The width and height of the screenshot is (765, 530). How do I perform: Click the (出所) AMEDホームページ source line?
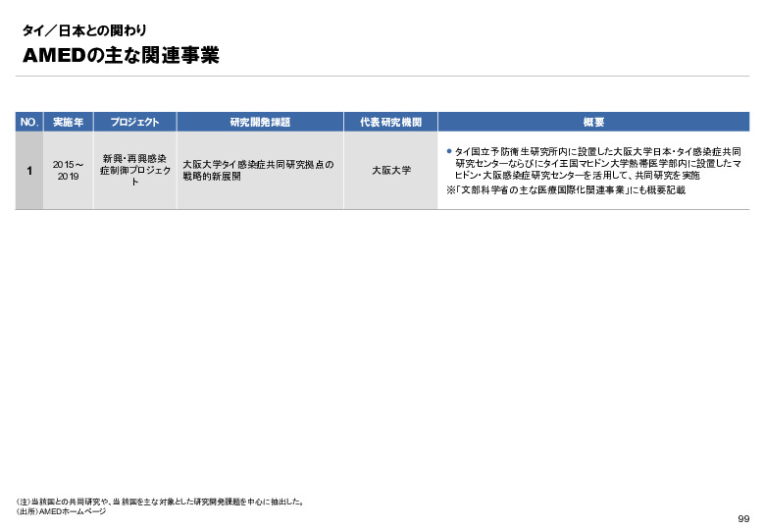pos(61,511)
